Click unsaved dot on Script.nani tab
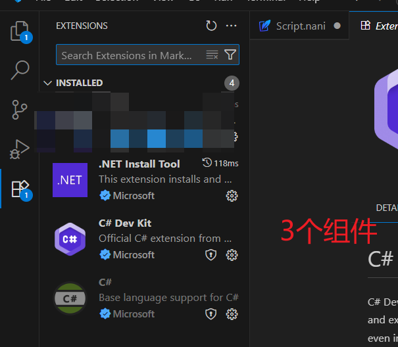 tap(337, 26)
